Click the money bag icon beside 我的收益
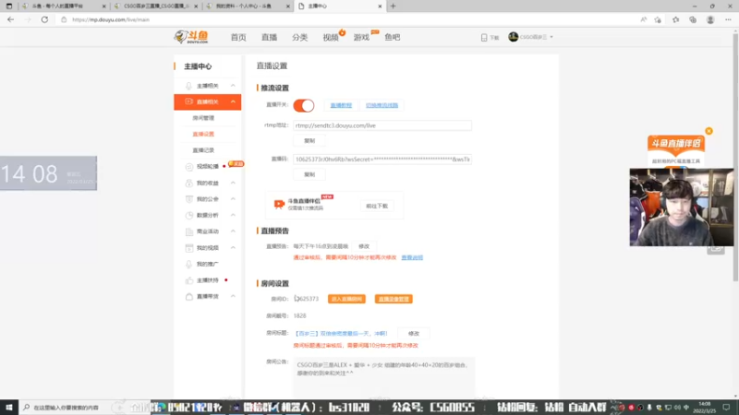Viewport: 739px width, 415px height. [x=189, y=183]
